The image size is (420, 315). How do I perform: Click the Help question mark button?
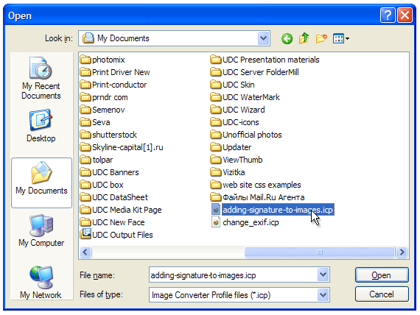(388, 15)
